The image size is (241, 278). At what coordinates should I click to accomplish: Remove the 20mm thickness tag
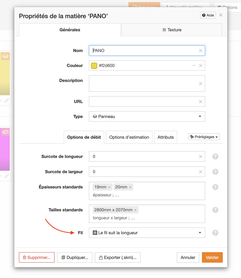click(130, 187)
